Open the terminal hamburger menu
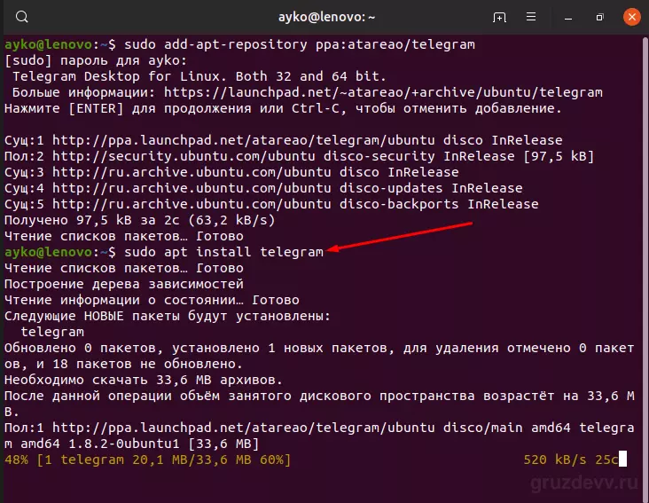The width and height of the screenshot is (649, 503). pyautogui.click(x=531, y=17)
